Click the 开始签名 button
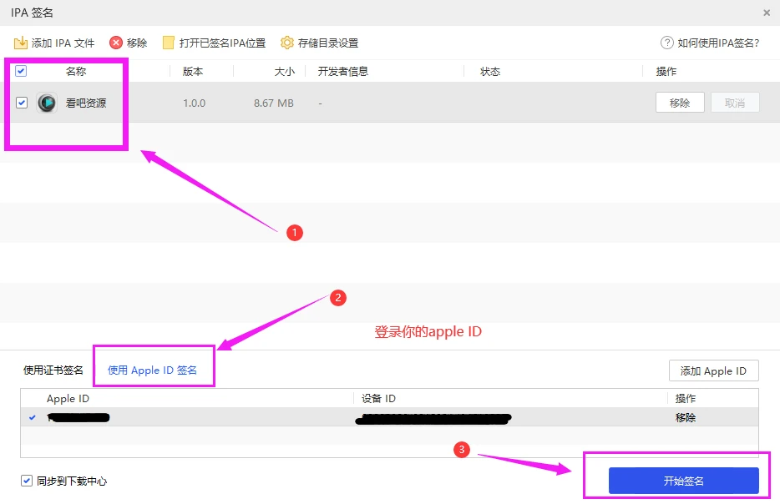Image resolution: width=780 pixels, height=504 pixels. coord(683,481)
